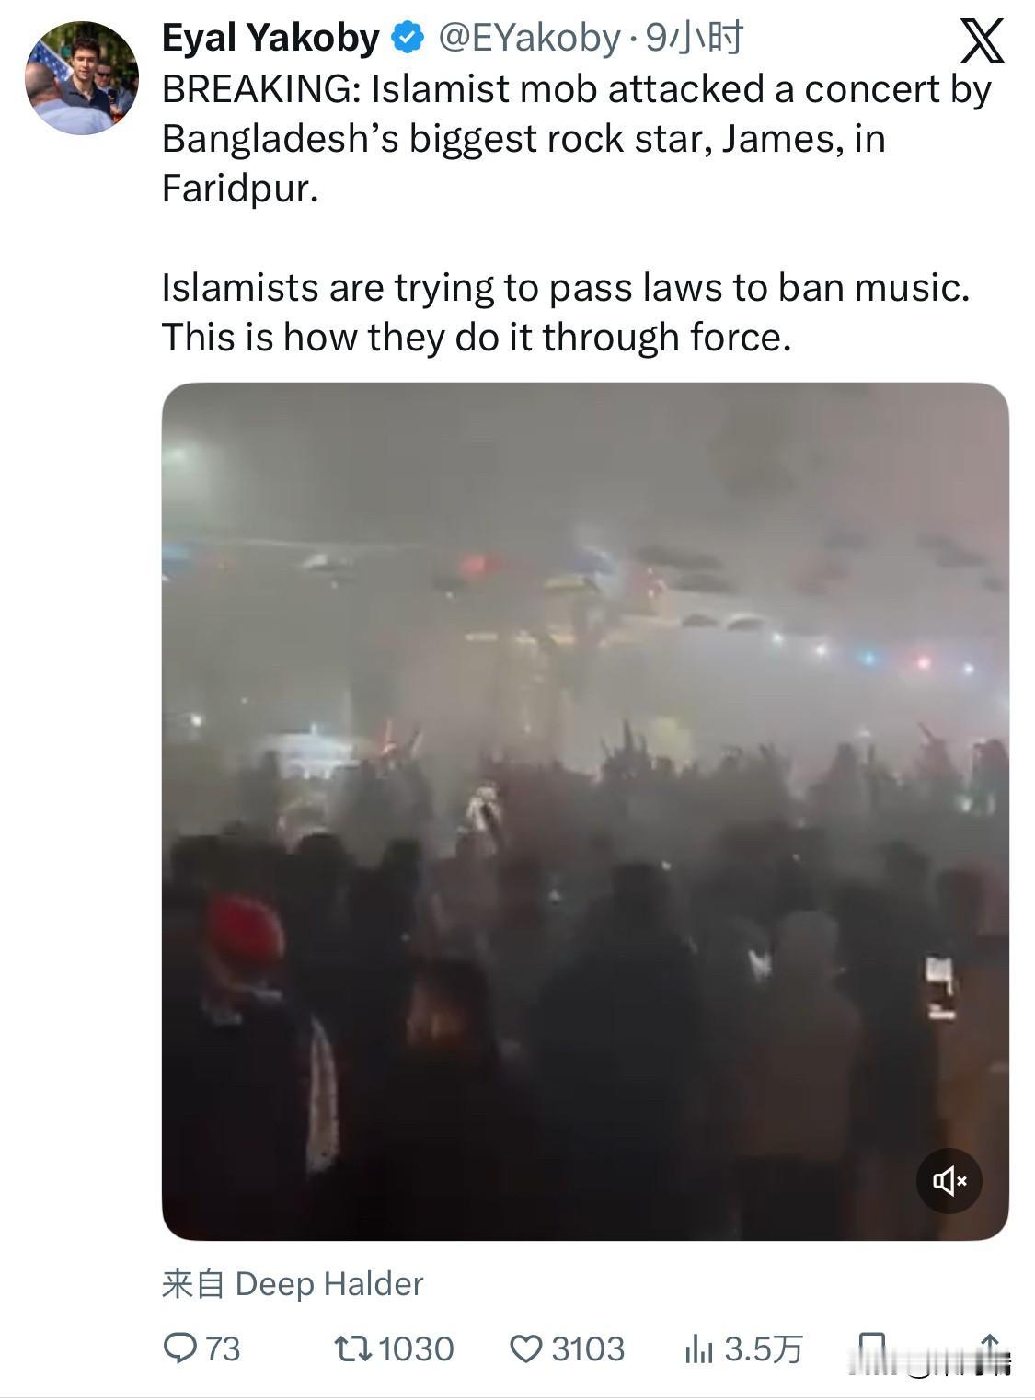Open the @EYakoby handle link
Image resolution: width=1035 pixels, height=1400 pixels.
529,39
